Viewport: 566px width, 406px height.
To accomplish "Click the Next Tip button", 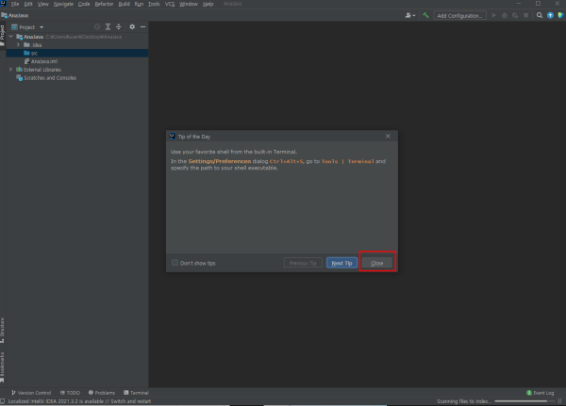I will [x=341, y=263].
